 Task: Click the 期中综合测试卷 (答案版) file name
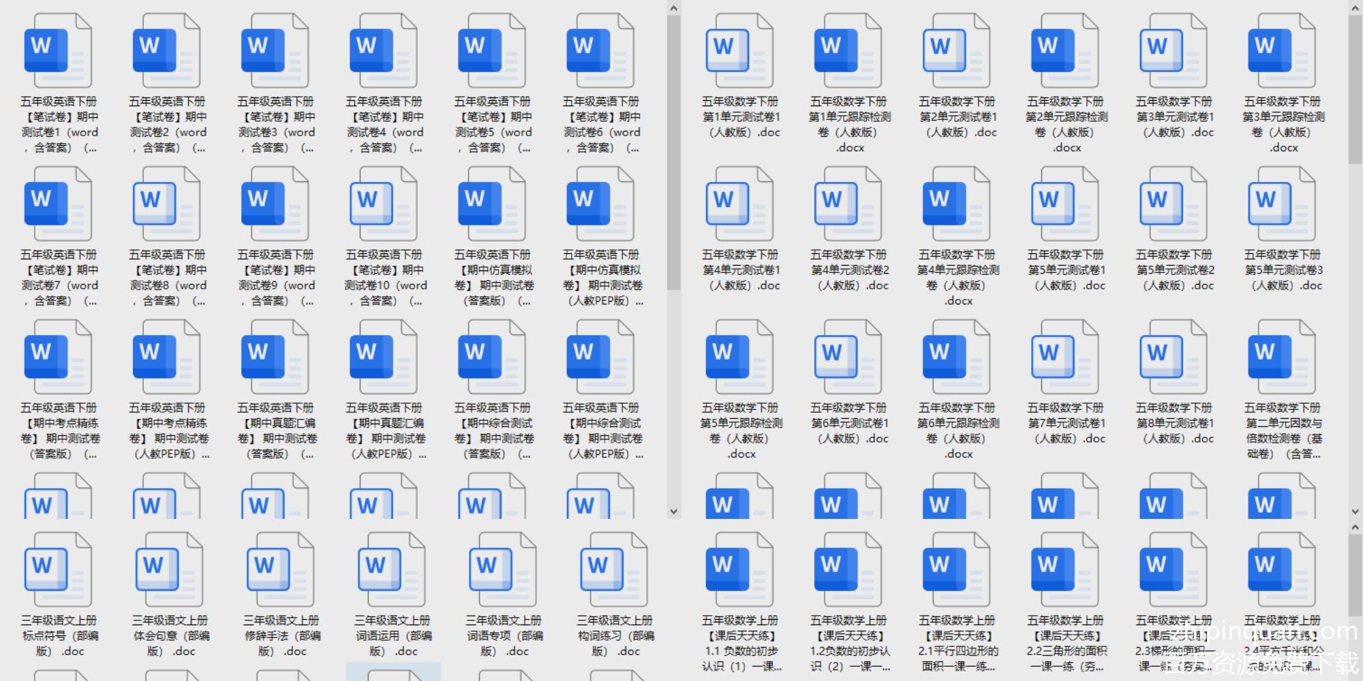(493, 431)
